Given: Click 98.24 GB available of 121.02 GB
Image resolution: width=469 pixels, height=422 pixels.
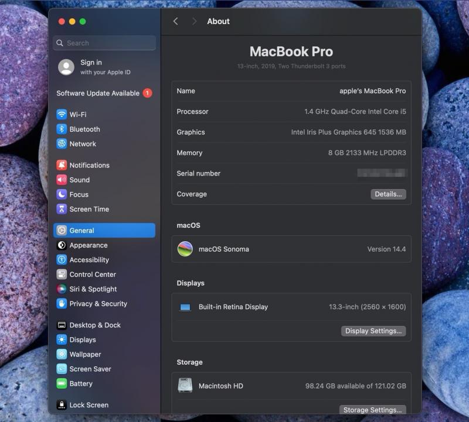Looking at the screenshot, I should 356,386.
